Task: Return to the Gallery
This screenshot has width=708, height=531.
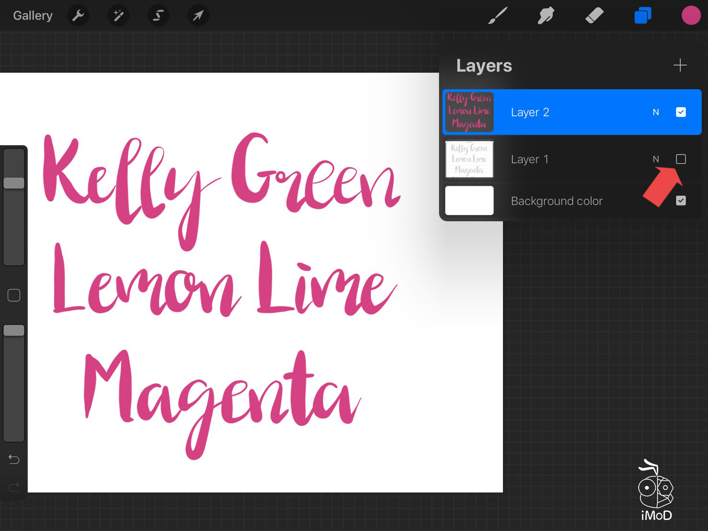Action: pyautogui.click(x=33, y=16)
